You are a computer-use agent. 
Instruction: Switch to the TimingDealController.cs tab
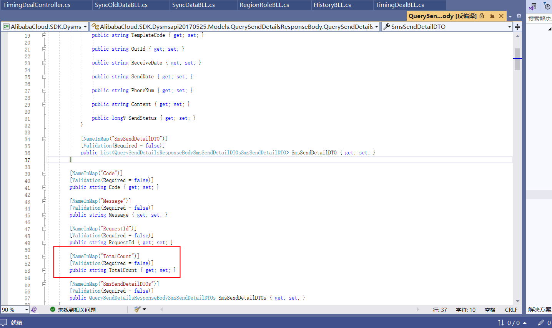46,5
